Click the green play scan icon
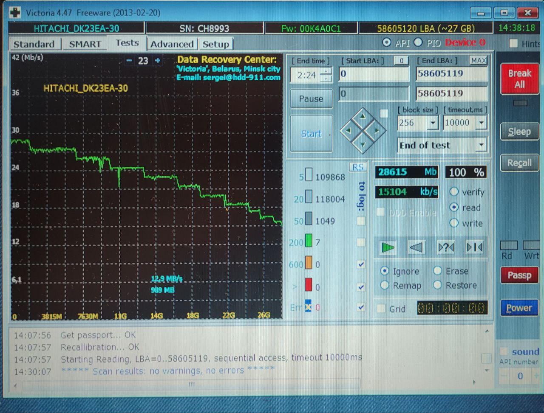Screen dimensions: 544x413 pyautogui.click(x=388, y=247)
